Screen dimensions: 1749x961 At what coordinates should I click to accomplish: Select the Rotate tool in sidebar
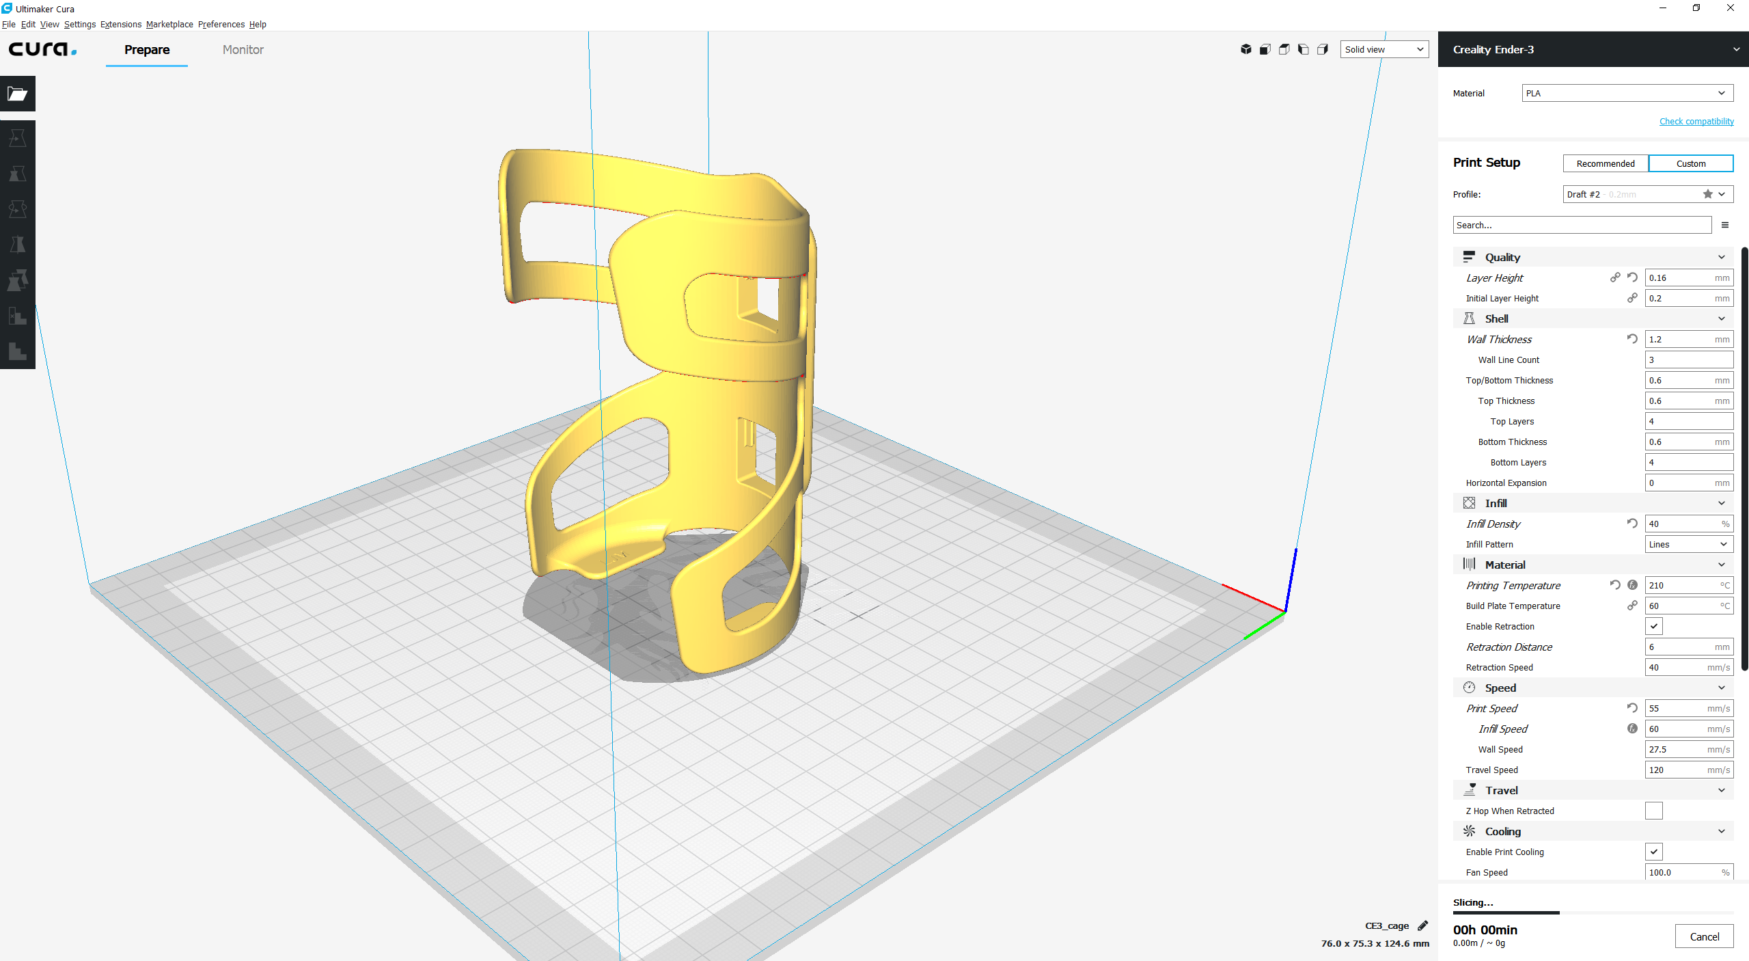[18, 209]
